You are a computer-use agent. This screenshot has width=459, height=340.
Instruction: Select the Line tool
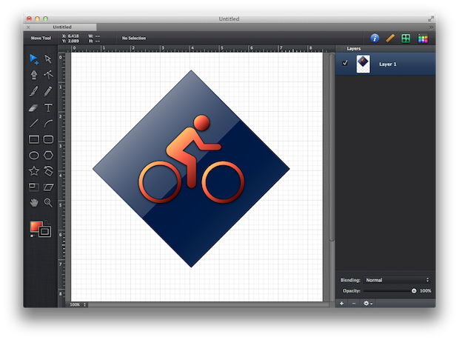point(34,123)
